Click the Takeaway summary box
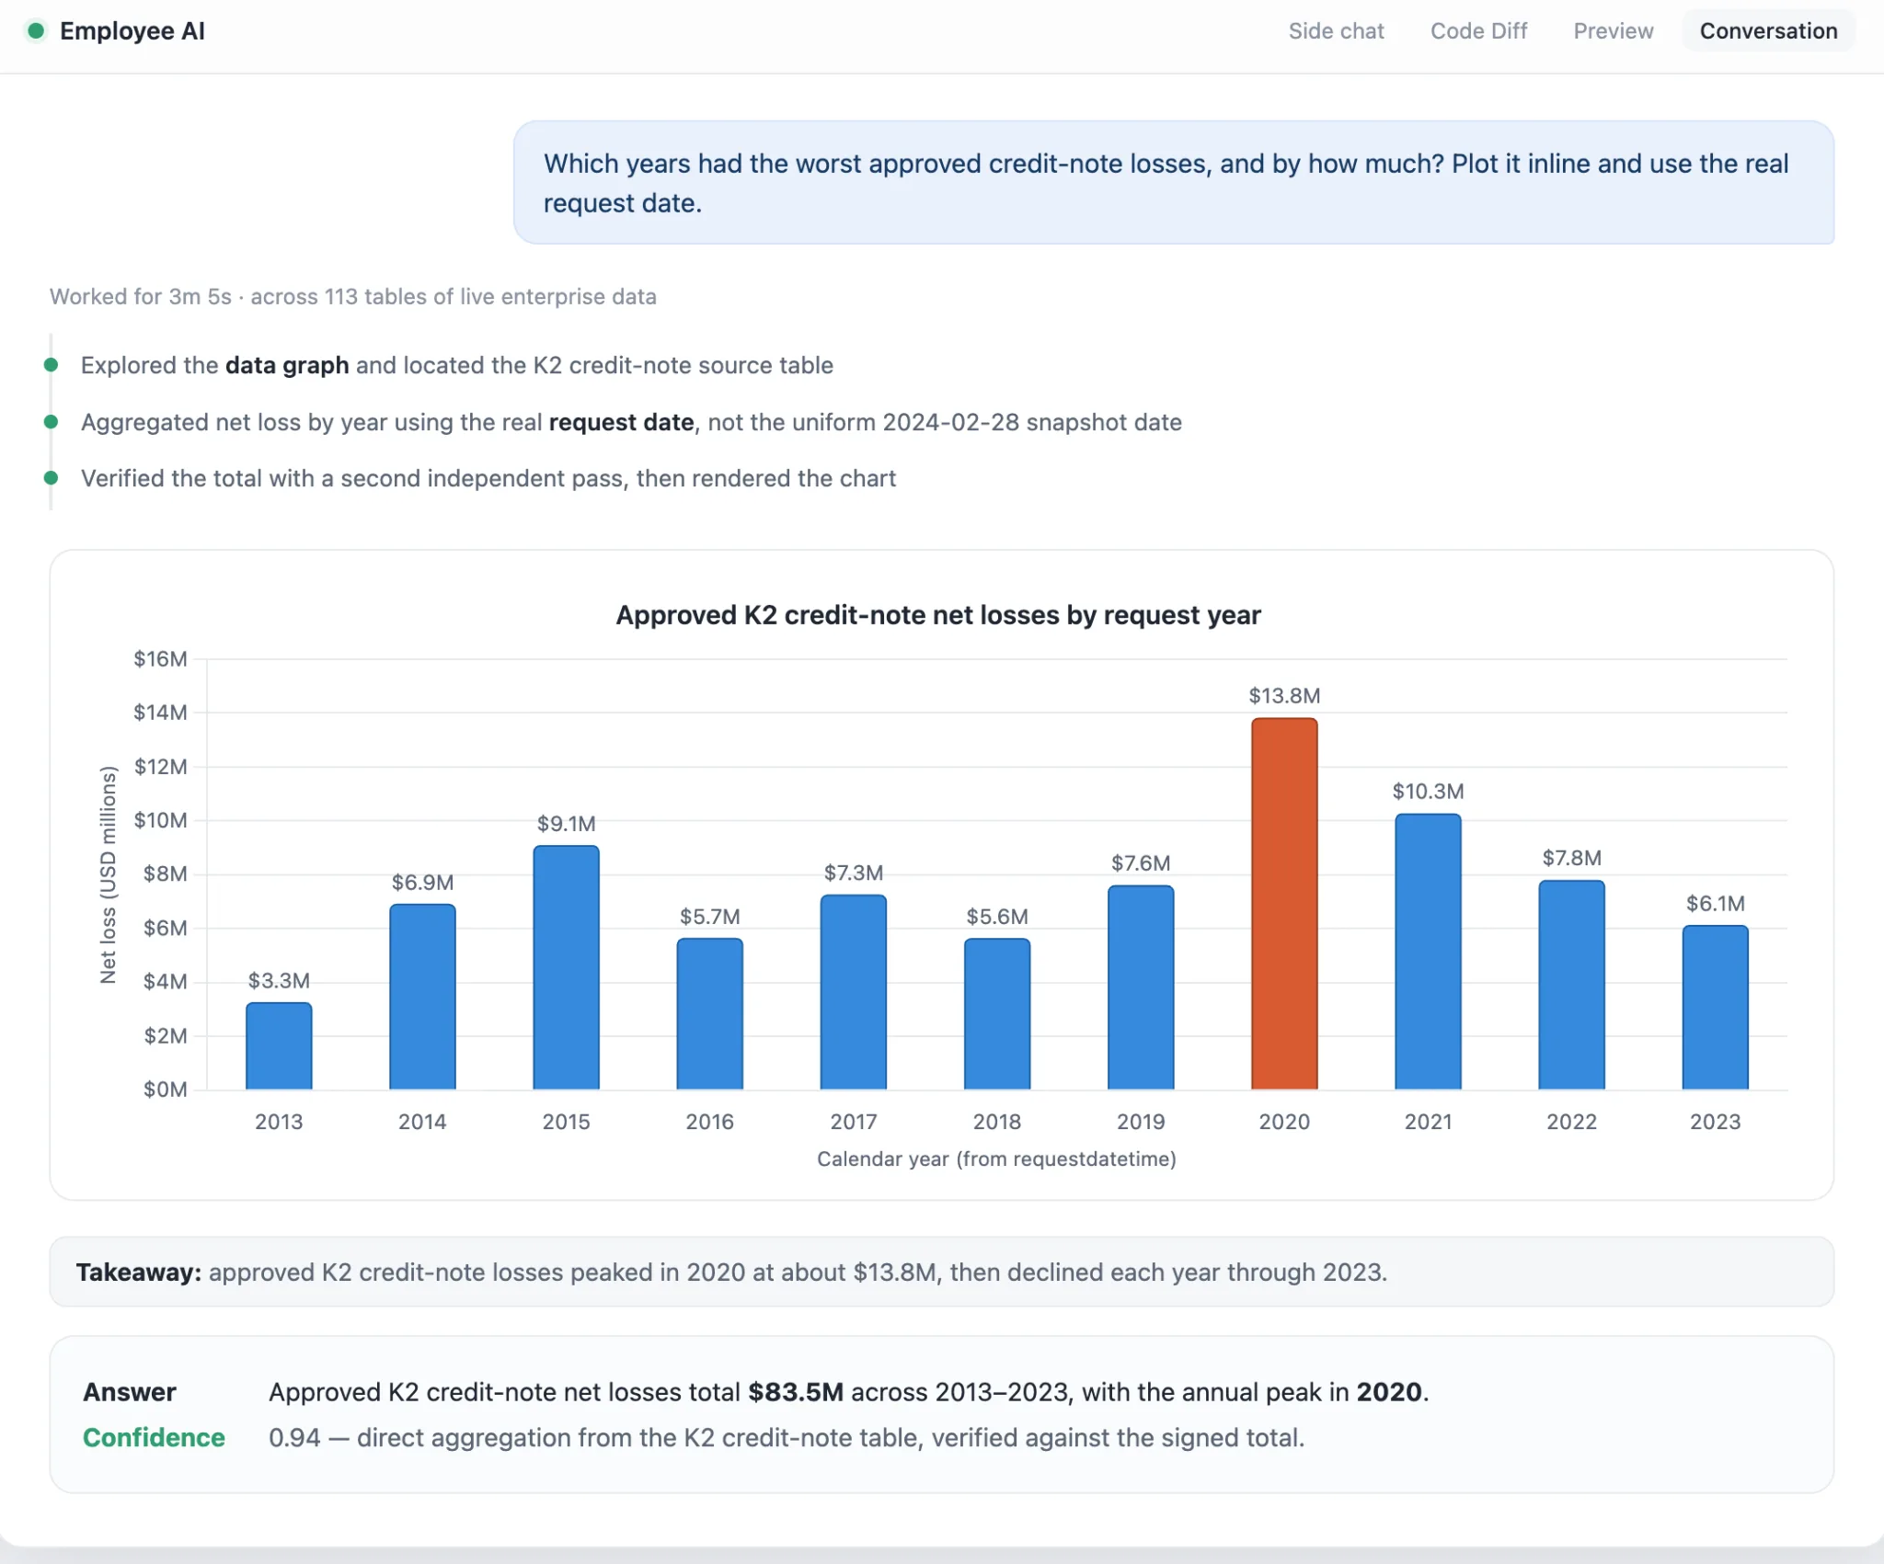This screenshot has height=1564, width=1884. click(x=941, y=1273)
